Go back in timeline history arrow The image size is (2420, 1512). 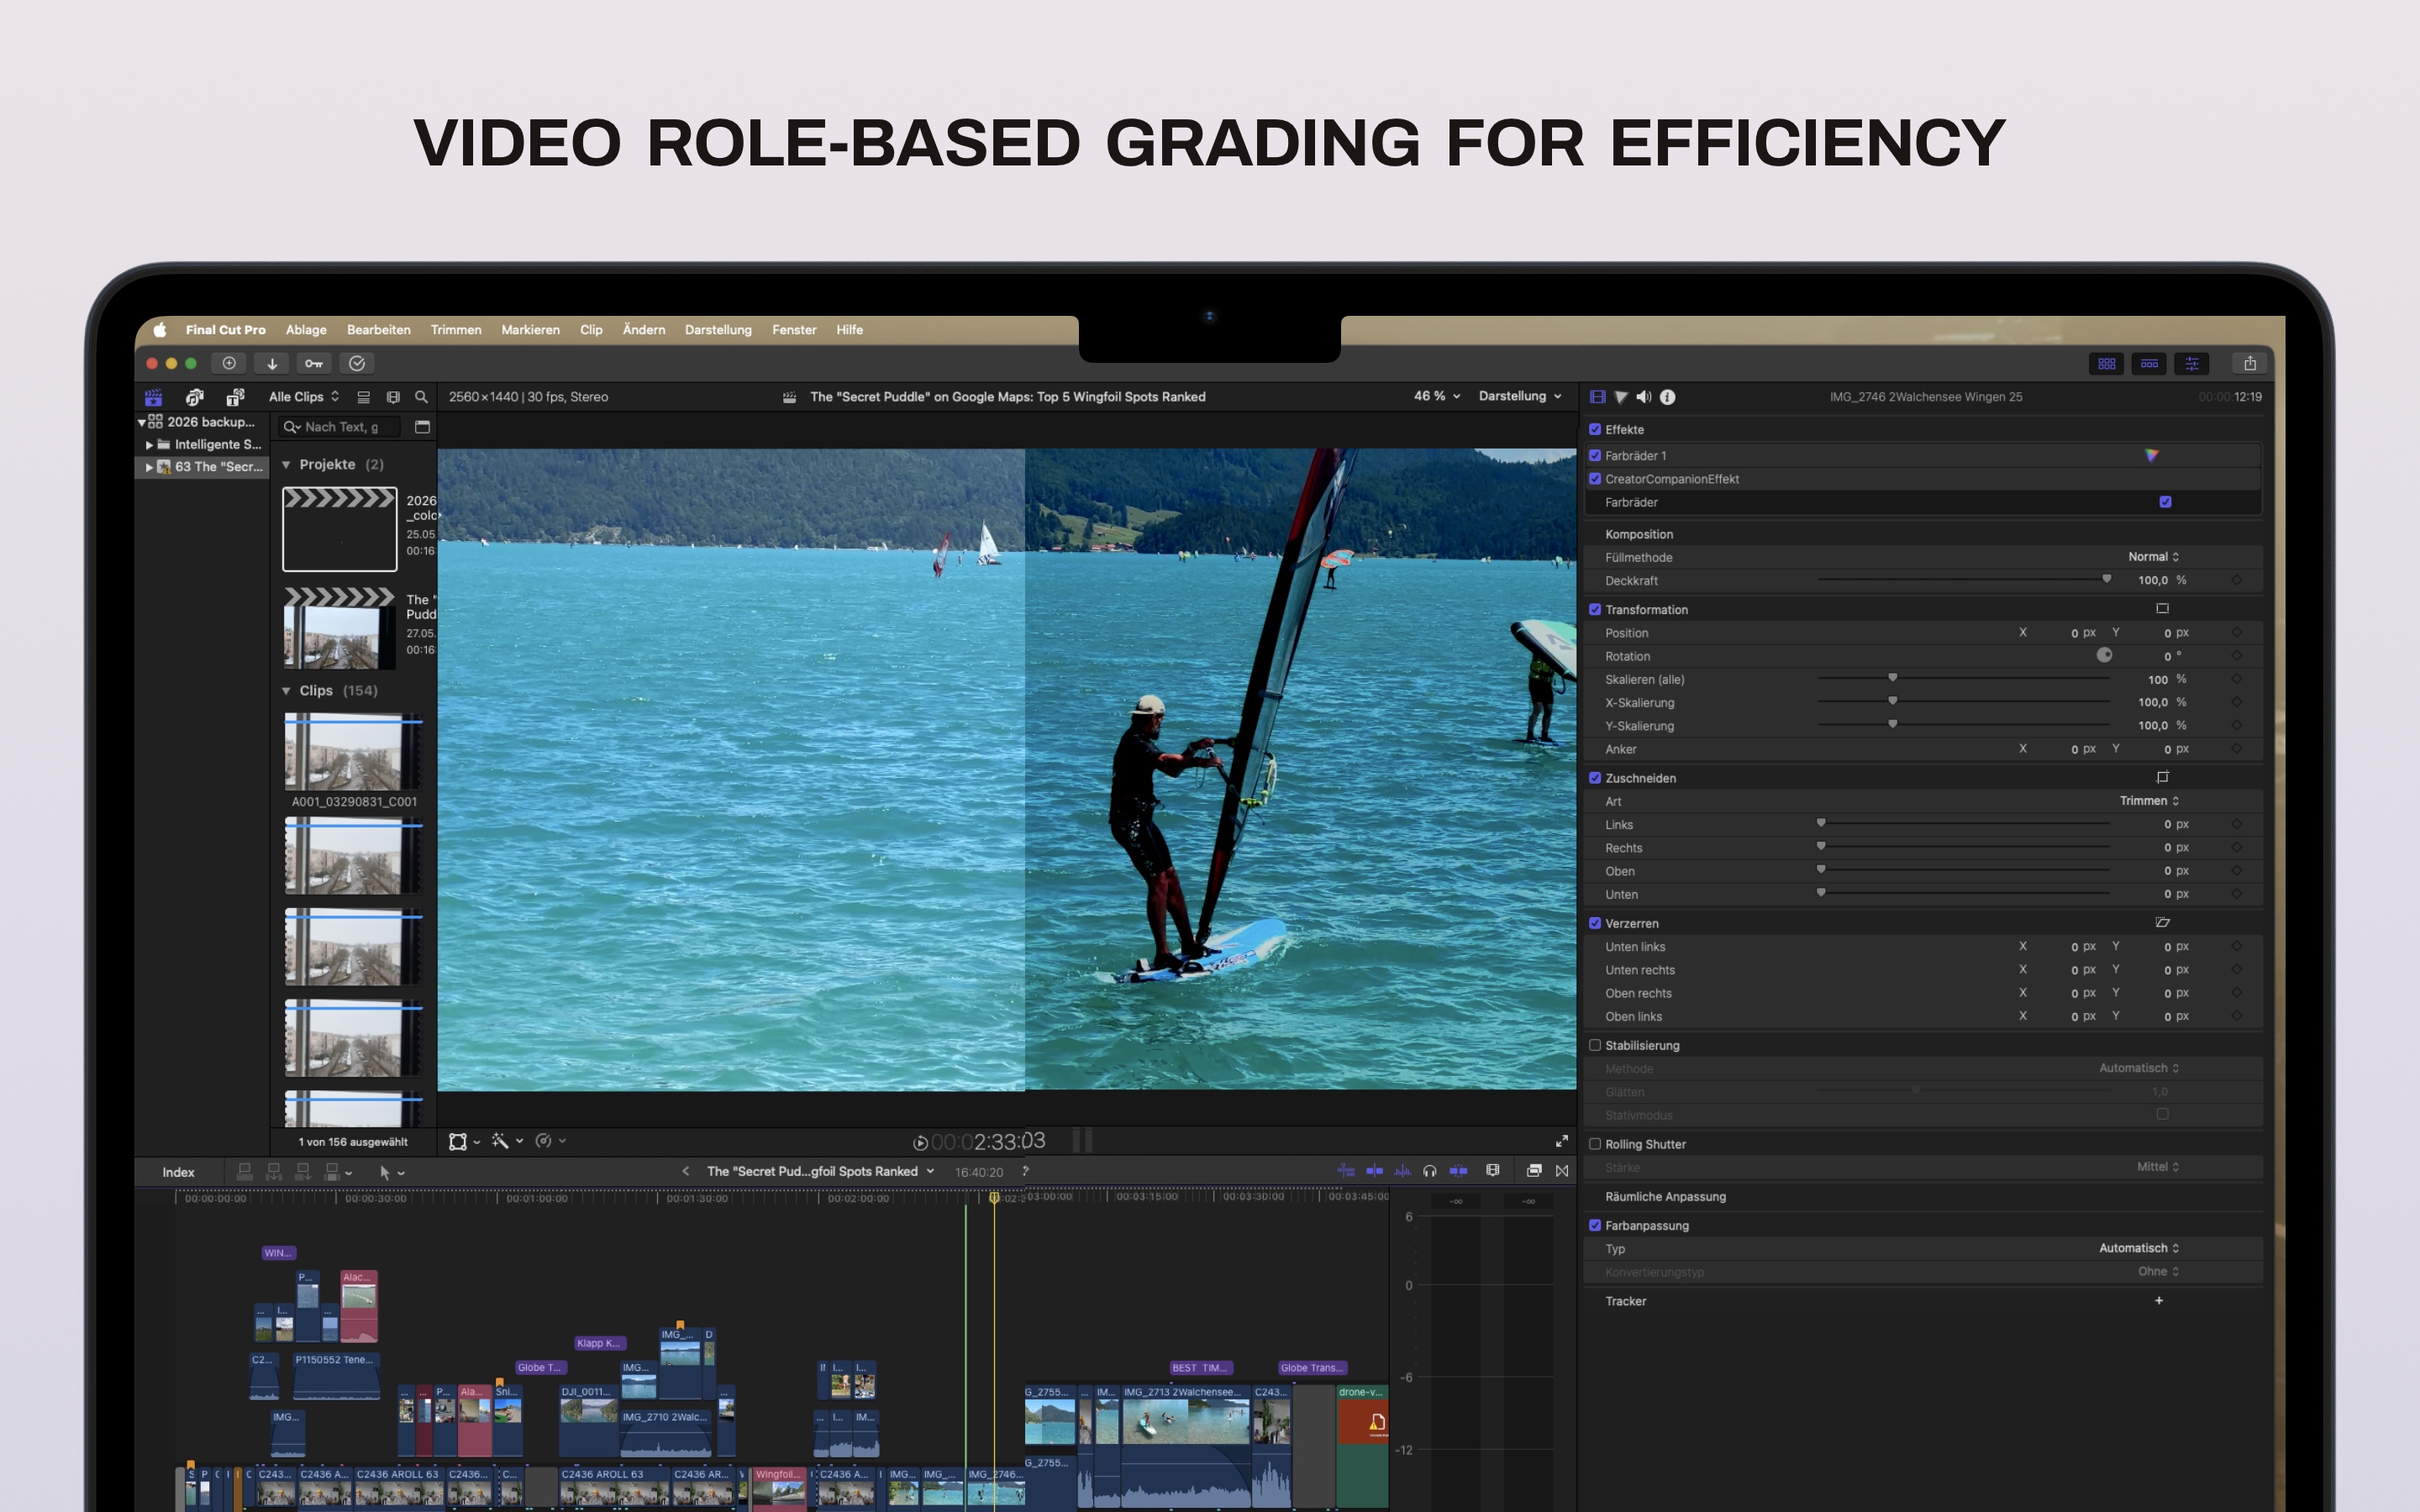pyautogui.click(x=685, y=1171)
